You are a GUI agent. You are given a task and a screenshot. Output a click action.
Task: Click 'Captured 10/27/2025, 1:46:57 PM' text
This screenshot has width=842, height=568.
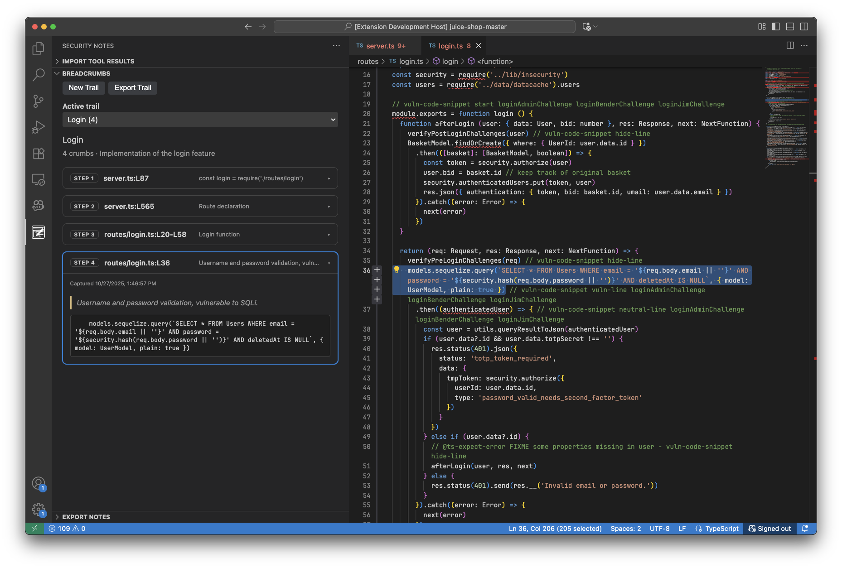[113, 284]
